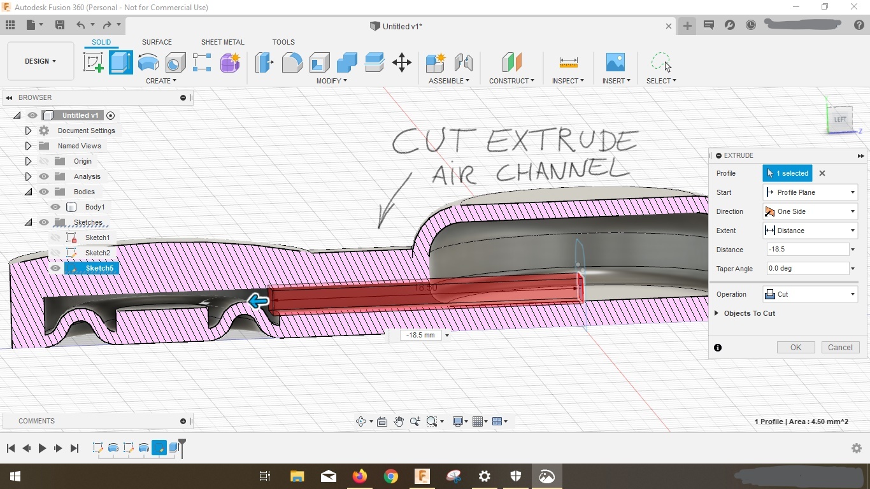Play the design timeline
This screenshot has height=489, width=870.
(x=42, y=448)
